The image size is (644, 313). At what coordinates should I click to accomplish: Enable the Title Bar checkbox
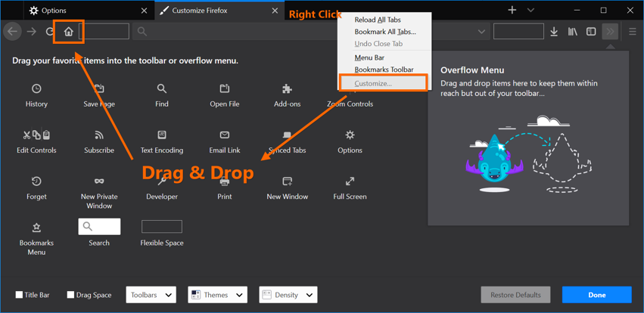point(20,295)
